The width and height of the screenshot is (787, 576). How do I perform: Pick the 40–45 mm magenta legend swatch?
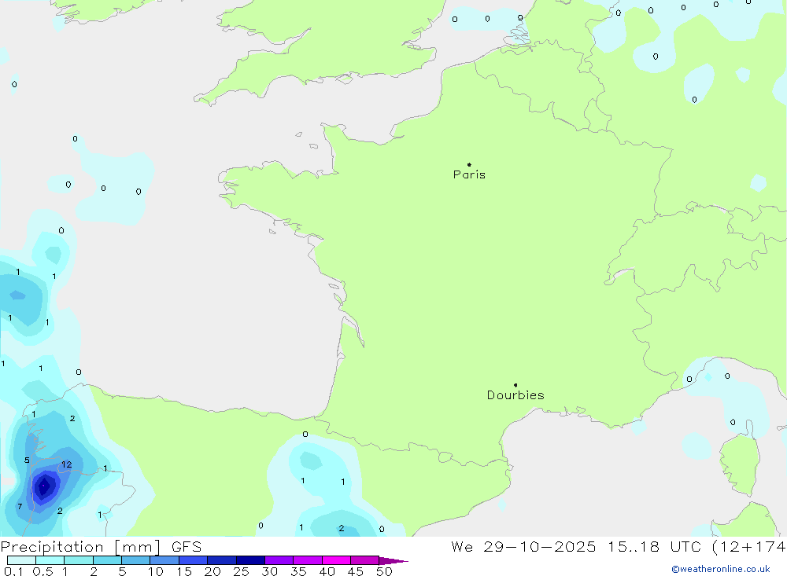336,560
